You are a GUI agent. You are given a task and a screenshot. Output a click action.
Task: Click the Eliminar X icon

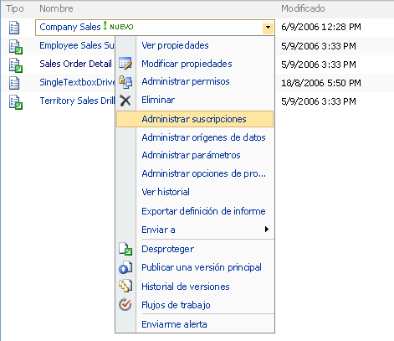point(125,101)
